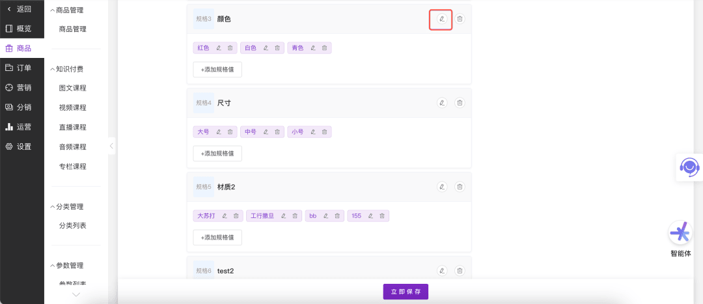
Task: Delete the 工行撒旦 value tag
Action: point(295,215)
